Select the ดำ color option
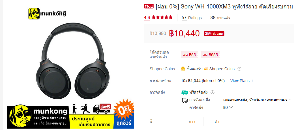This screenshot has width=294, height=130. pyautogui.click(x=217, y=122)
